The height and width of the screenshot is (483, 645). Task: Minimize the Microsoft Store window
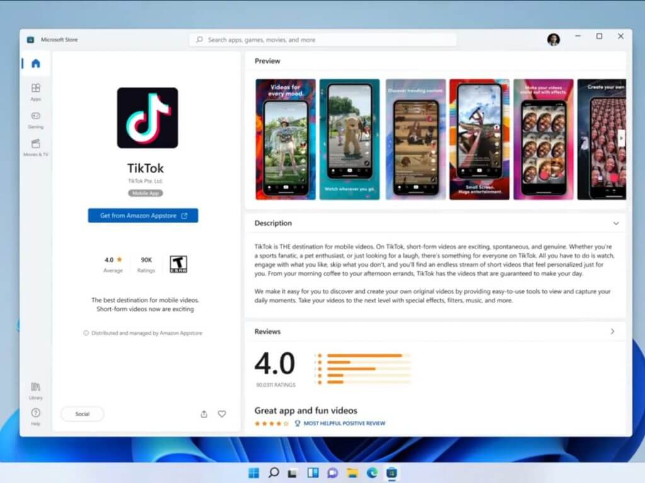(x=578, y=36)
